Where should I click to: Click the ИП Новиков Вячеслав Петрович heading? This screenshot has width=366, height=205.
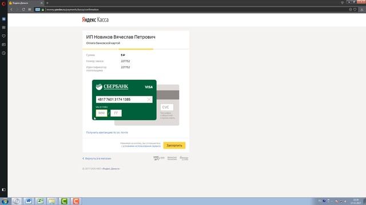[121, 37]
